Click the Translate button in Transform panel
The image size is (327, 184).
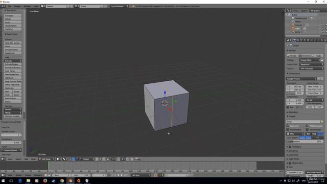[x=13, y=16]
